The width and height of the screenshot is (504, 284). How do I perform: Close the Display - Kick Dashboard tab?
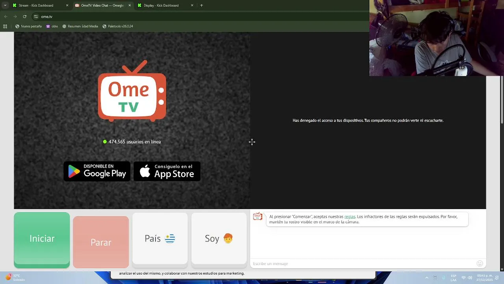[192, 6]
